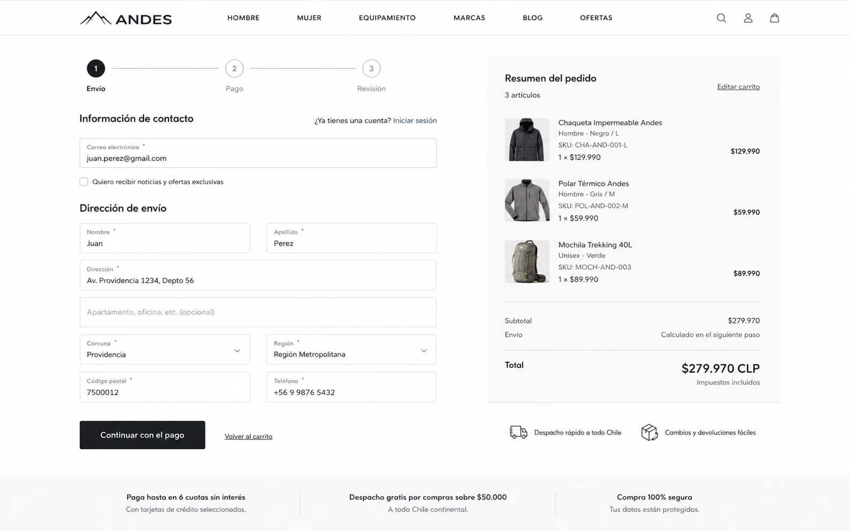Open the Chaqueta Impermeable product thumbnail
850x531 pixels.
pyautogui.click(x=527, y=140)
